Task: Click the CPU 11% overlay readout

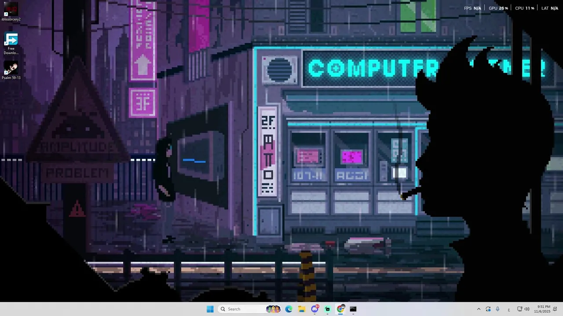Action: (x=524, y=8)
